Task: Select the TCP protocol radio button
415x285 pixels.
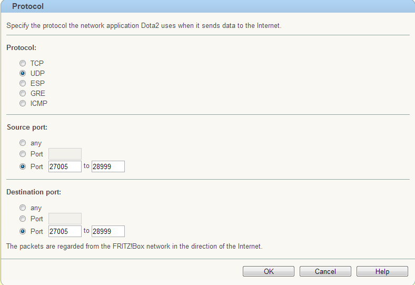Action: pos(23,63)
